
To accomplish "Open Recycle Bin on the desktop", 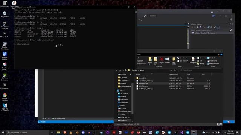I will [x=5, y=14].
